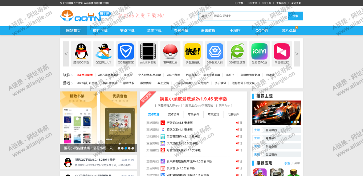The width and height of the screenshot is (363, 176).
Task: Open the 360安全浏览器 icon
Action: click(x=237, y=51)
